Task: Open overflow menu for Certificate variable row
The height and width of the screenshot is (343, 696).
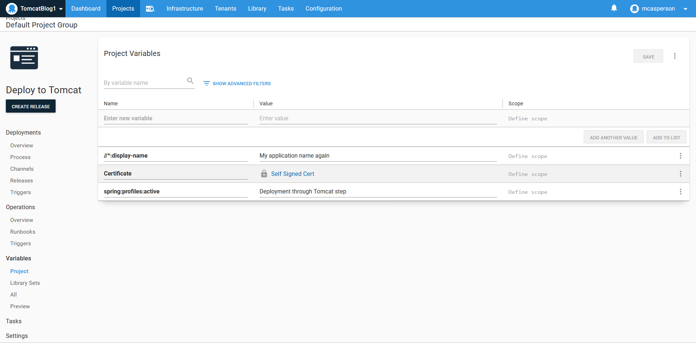Action: (680, 174)
